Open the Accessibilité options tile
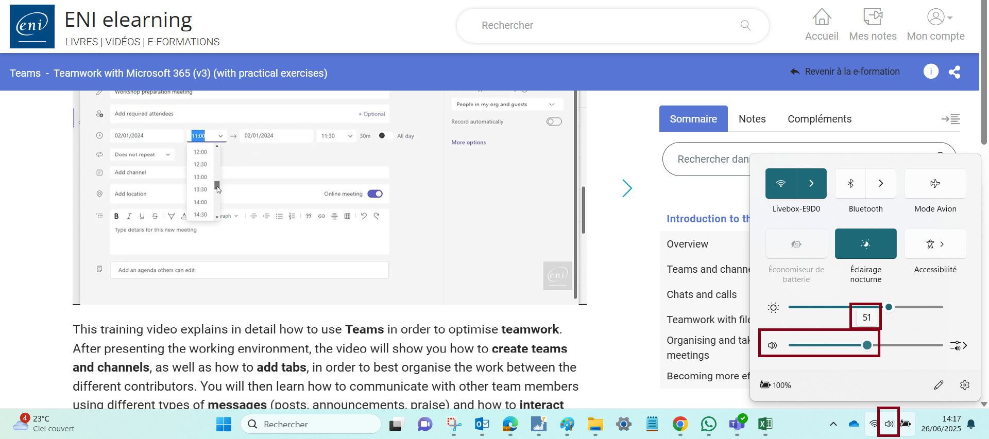Screen dimensions: 989x439 tap(935, 244)
